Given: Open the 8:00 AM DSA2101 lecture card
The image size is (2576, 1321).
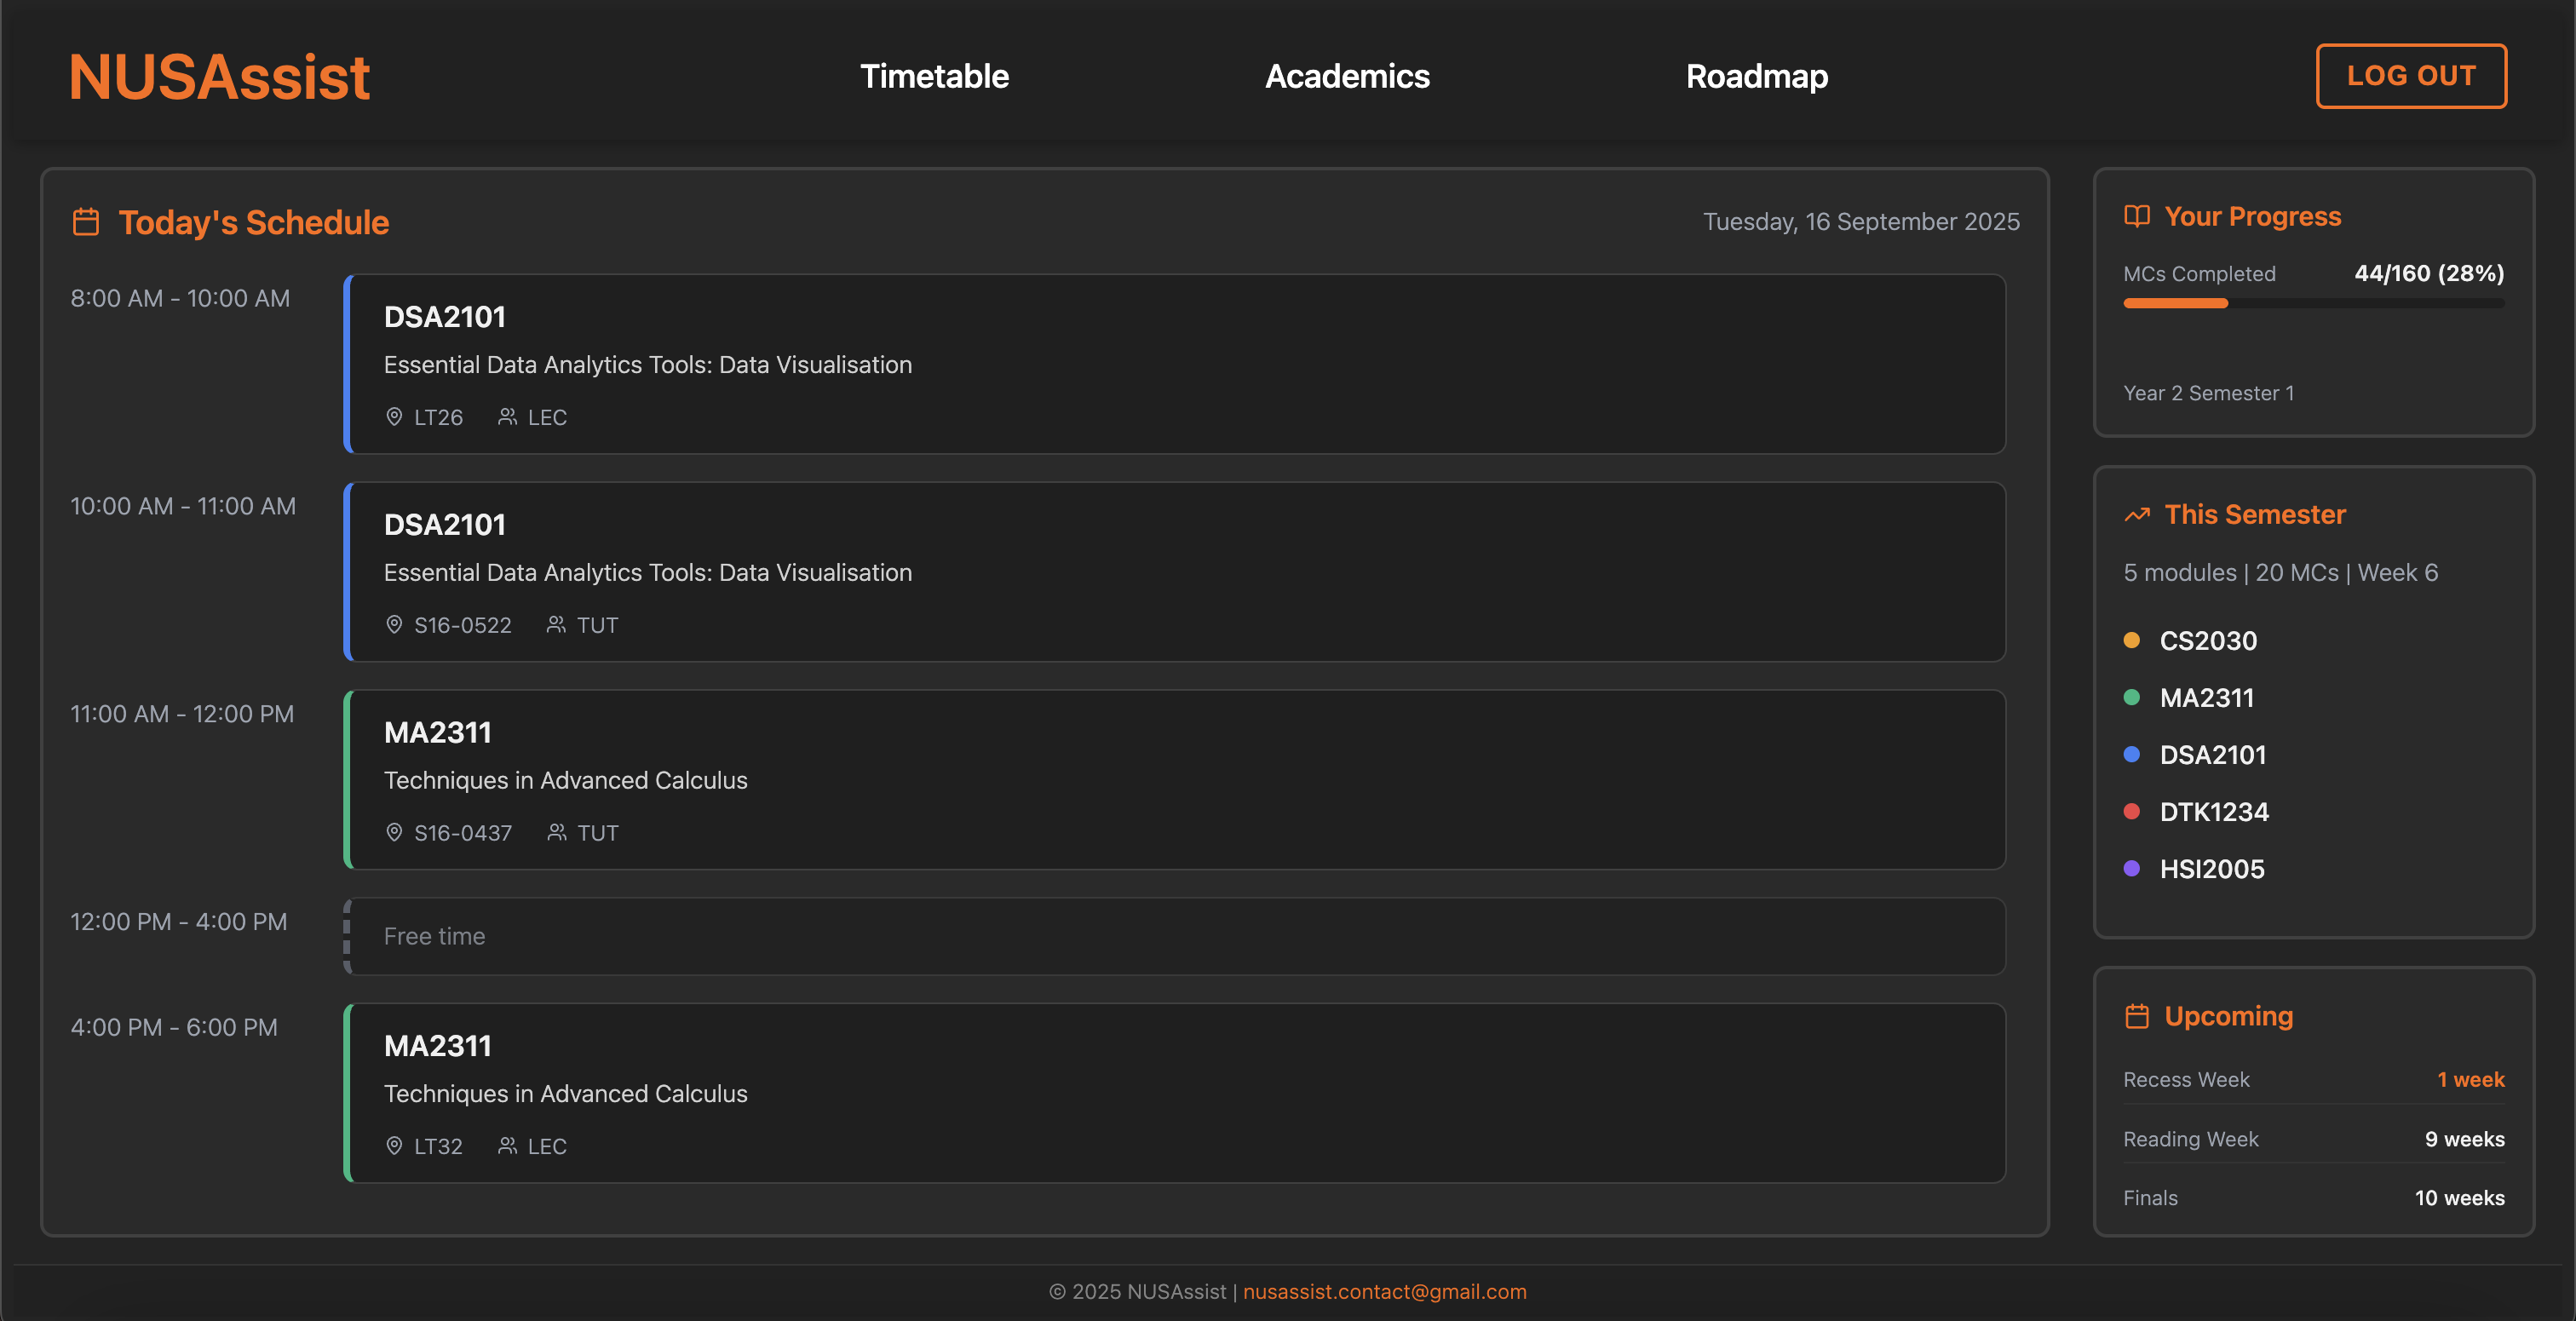Looking at the screenshot, I should coord(1174,364).
